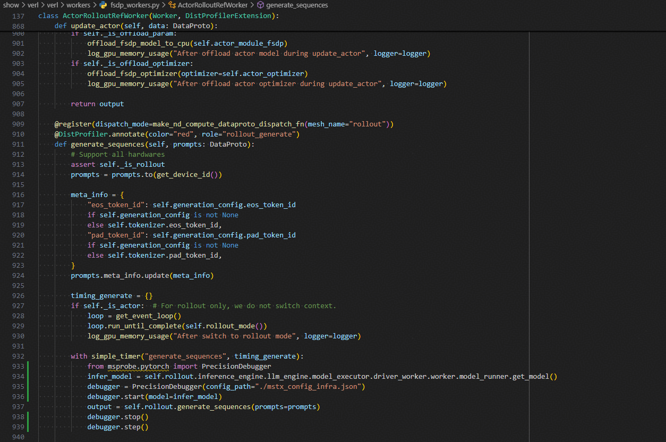Click line number 933 in the gutter
This screenshot has width=666, height=442.
18,367
